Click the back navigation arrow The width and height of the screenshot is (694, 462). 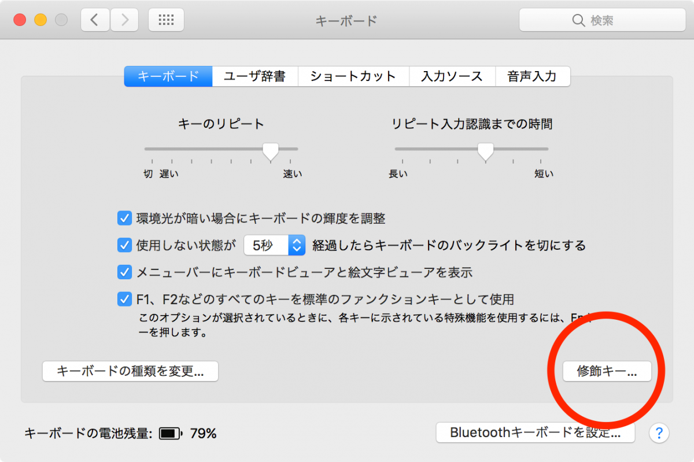tap(95, 19)
